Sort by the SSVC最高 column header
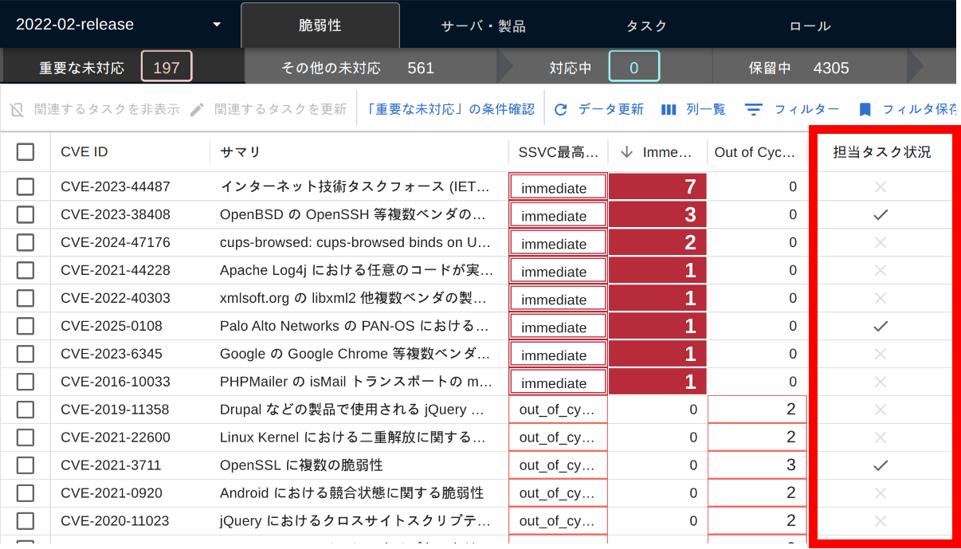This screenshot has height=549, width=961. (x=559, y=151)
